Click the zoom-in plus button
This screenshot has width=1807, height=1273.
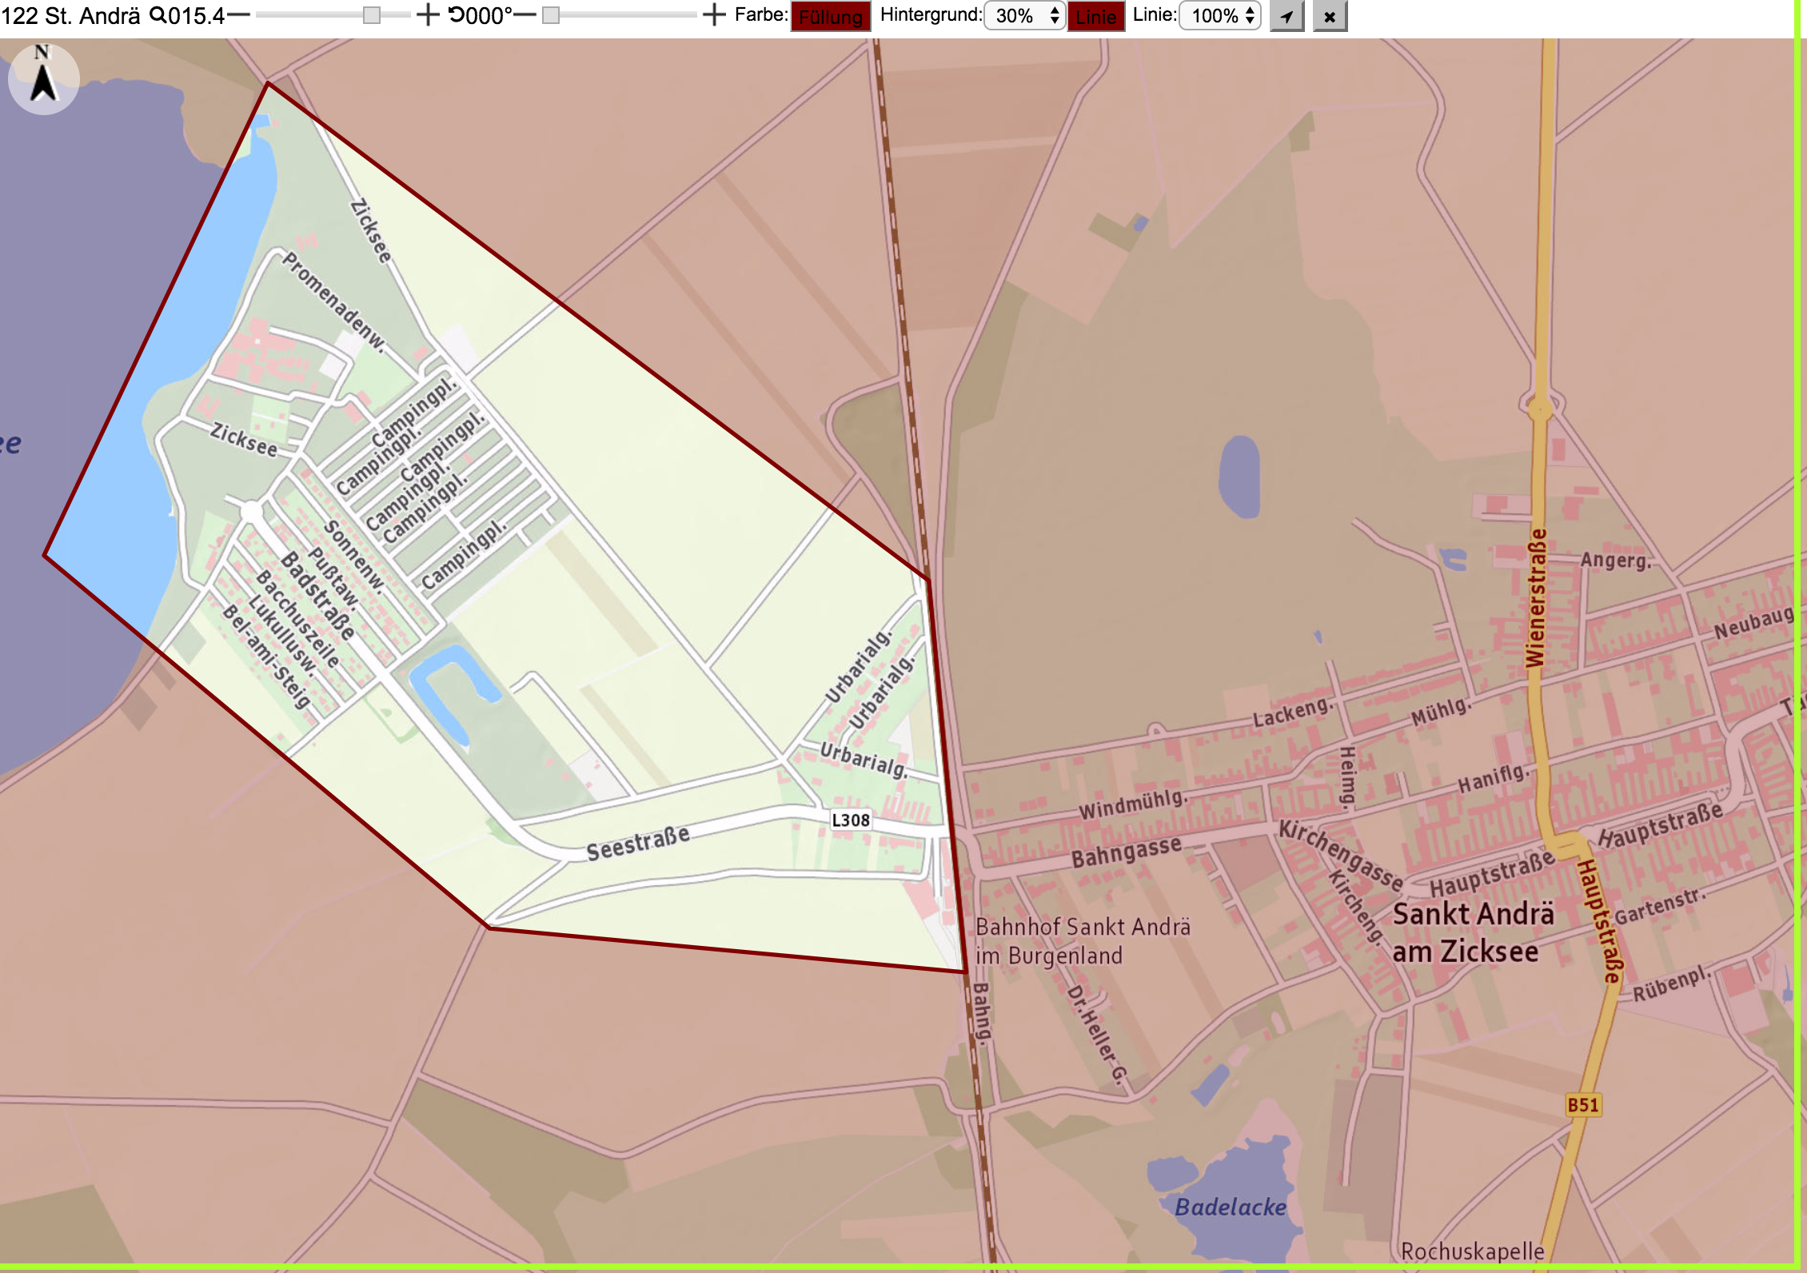tap(428, 15)
